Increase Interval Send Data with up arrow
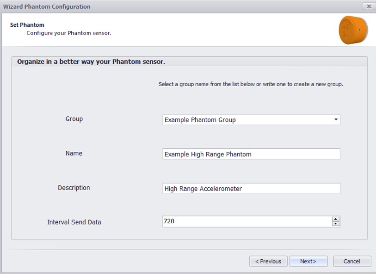Image resolution: width=376 pixels, height=274 pixels. tap(336, 219)
